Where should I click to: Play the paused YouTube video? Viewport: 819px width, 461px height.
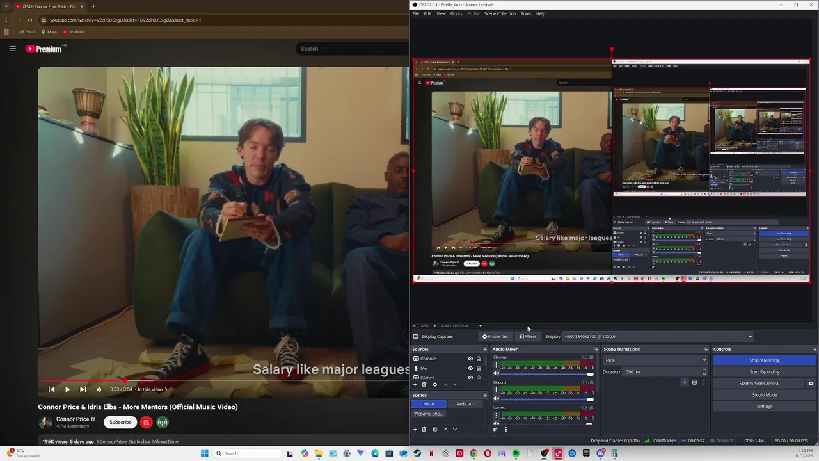click(67, 389)
